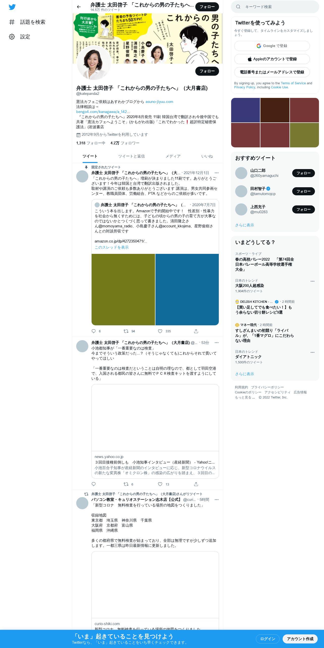Retweet the pinned tweet showing 94
The height and width of the screenshot is (648, 324).
(x=126, y=331)
